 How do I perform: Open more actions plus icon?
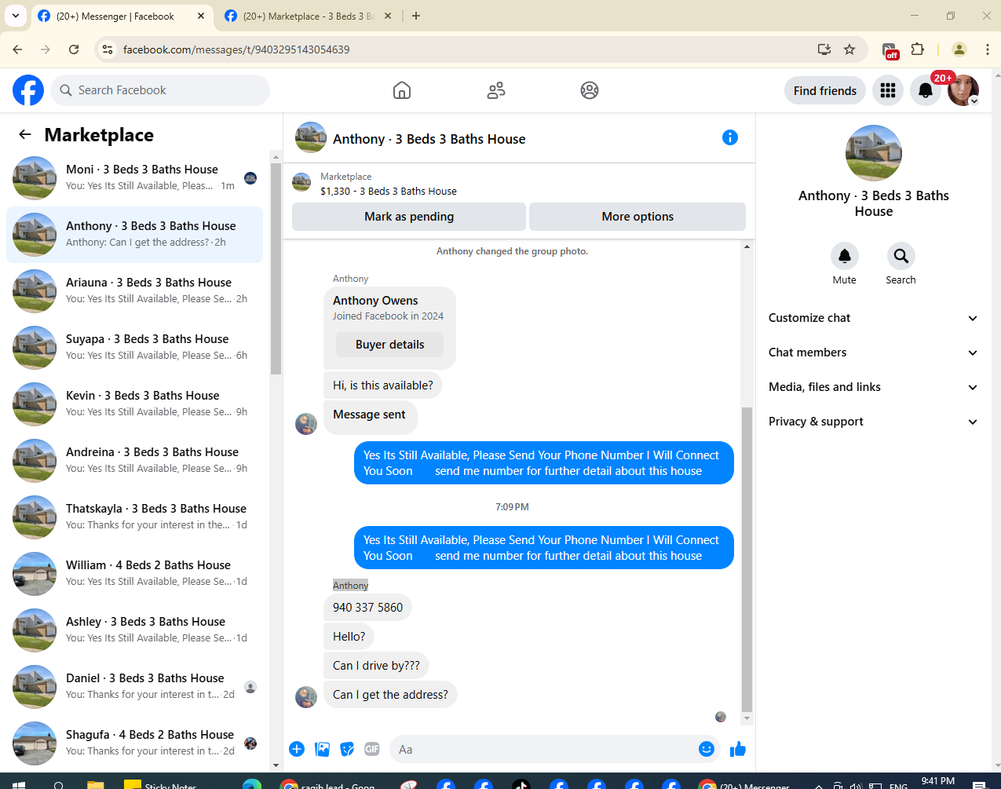tap(297, 749)
